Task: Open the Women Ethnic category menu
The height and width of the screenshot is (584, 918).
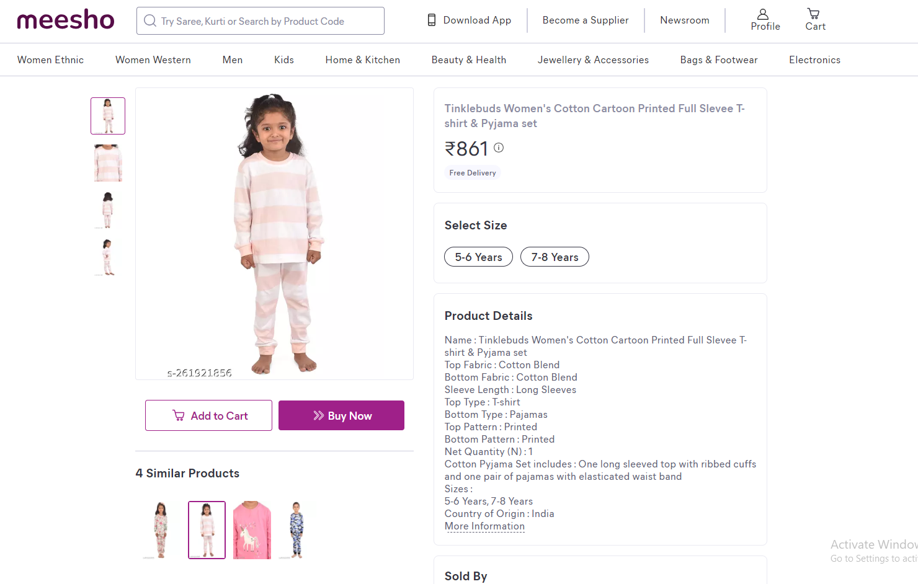Action: (x=50, y=60)
